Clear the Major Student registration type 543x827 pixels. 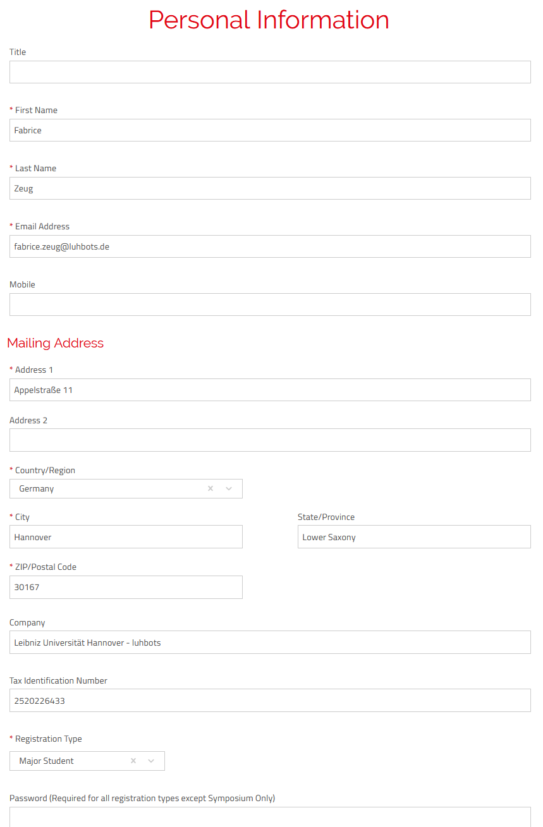133,761
